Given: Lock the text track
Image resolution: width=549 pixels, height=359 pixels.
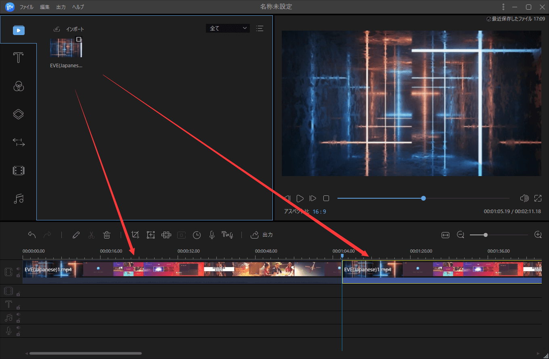Looking at the screenshot, I should click(18, 307).
